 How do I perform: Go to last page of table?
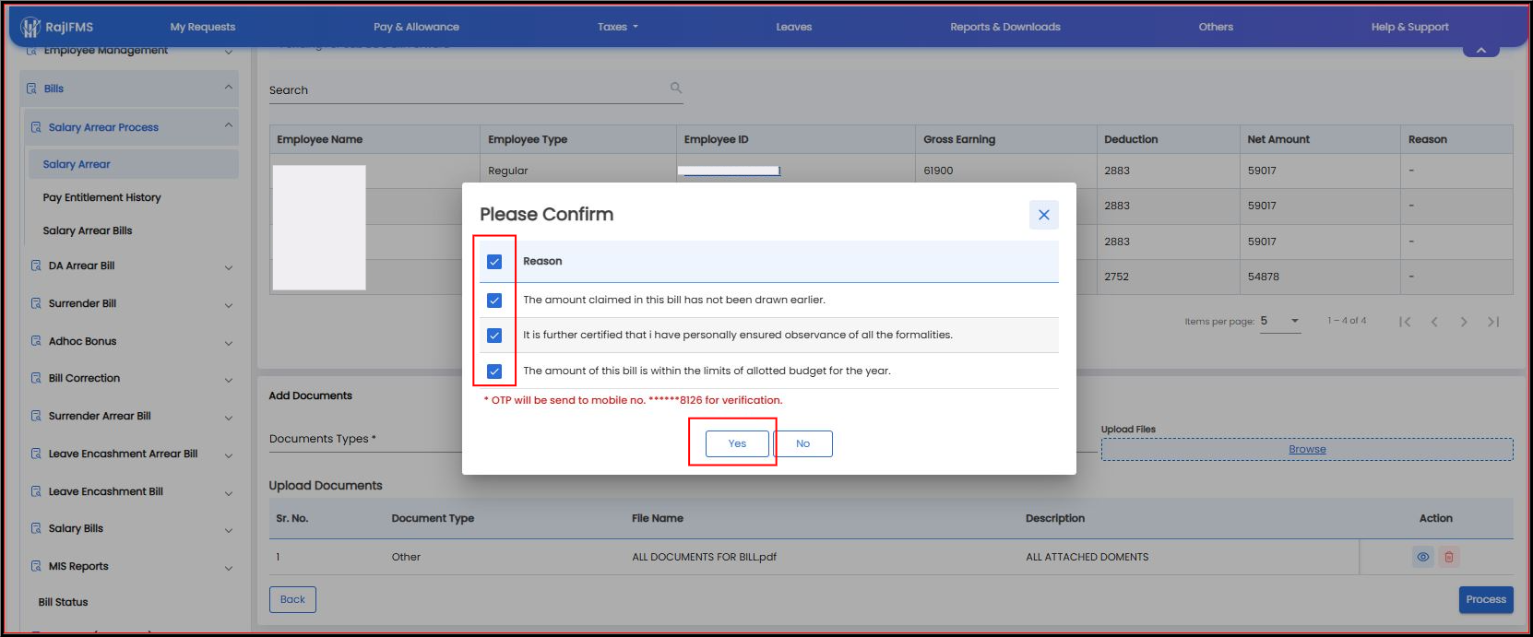pos(1493,322)
